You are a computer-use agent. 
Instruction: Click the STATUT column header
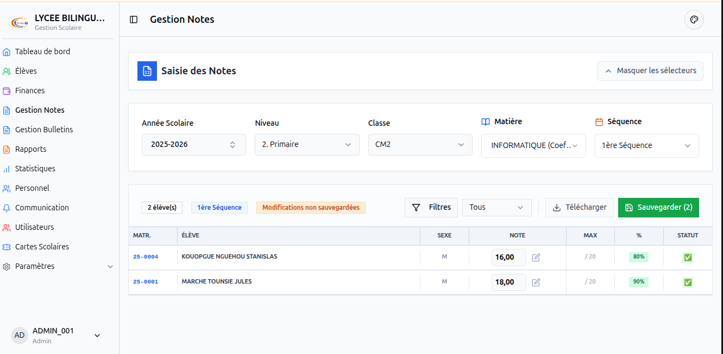point(688,236)
